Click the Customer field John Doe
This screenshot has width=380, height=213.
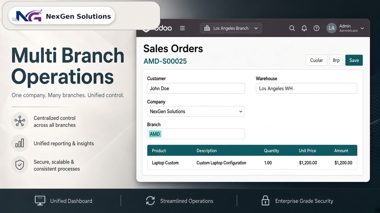(x=196, y=88)
